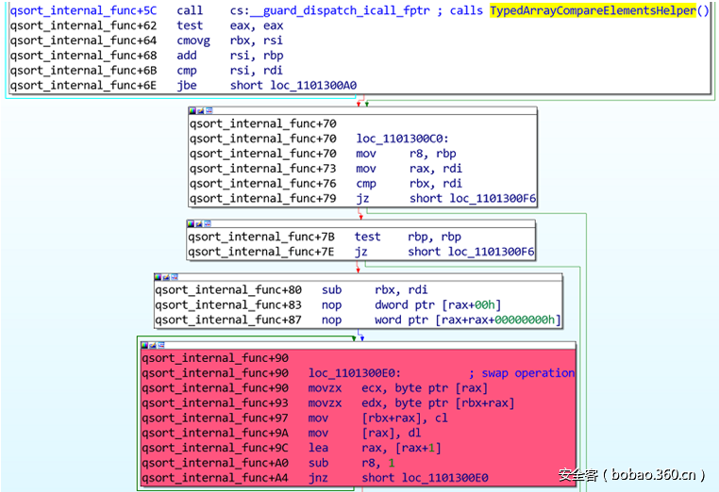Select the highlighted TypedArrayCompareElementsHelper comment text
The width and height of the screenshot is (719, 492).
pos(594,11)
